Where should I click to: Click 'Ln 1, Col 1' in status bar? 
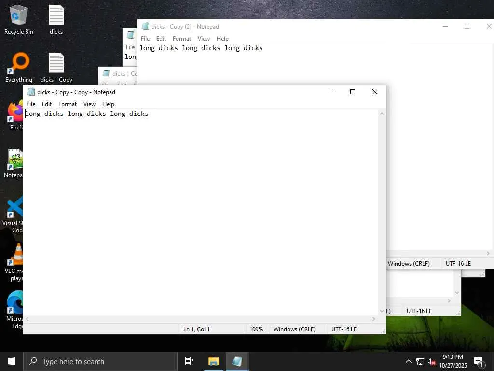pyautogui.click(x=196, y=329)
